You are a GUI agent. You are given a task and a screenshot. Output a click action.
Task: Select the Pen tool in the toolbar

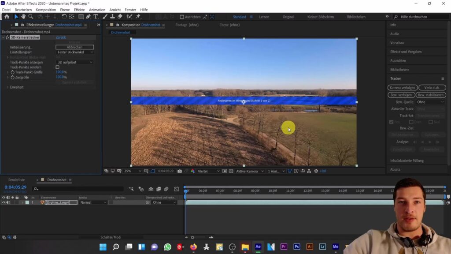tap(88, 17)
